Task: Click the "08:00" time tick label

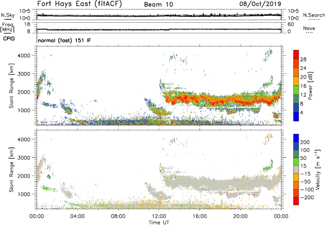Action: pyautogui.click(x=118, y=216)
